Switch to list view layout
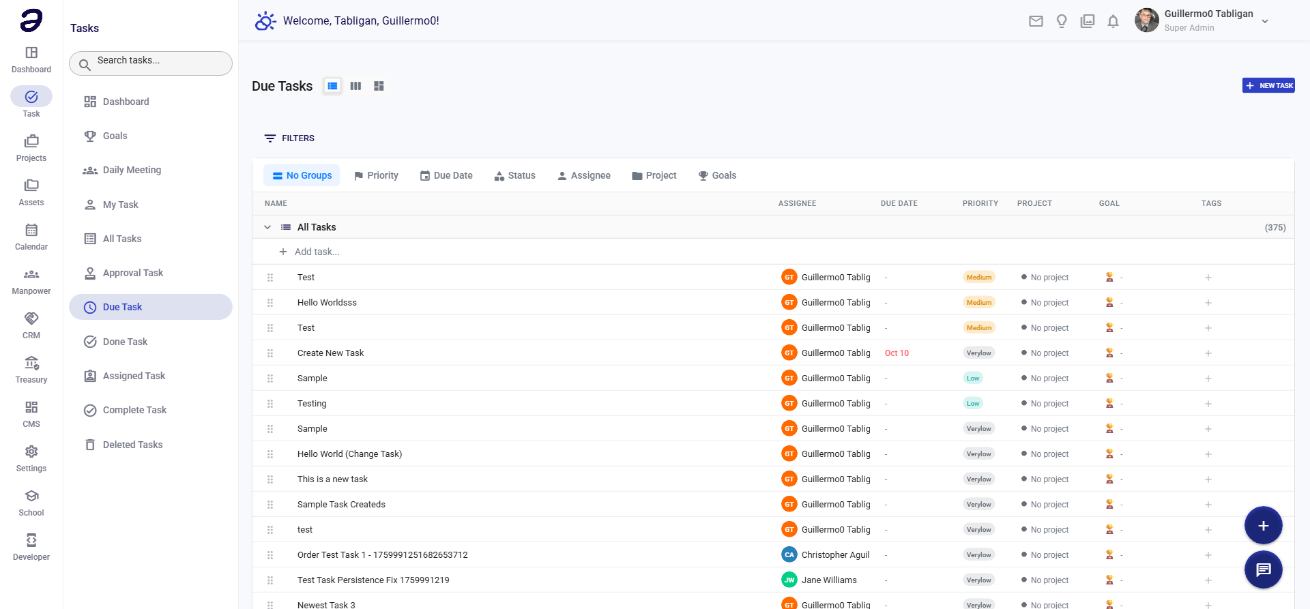 click(332, 86)
